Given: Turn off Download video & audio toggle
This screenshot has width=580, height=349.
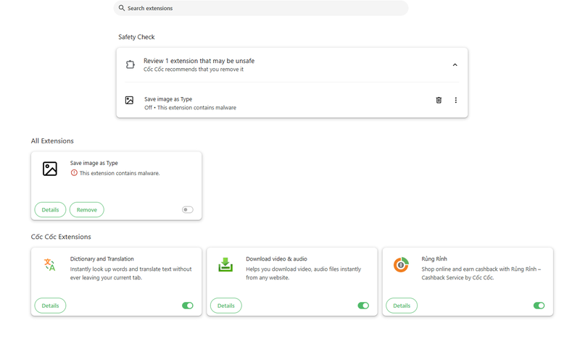Looking at the screenshot, I should [363, 306].
